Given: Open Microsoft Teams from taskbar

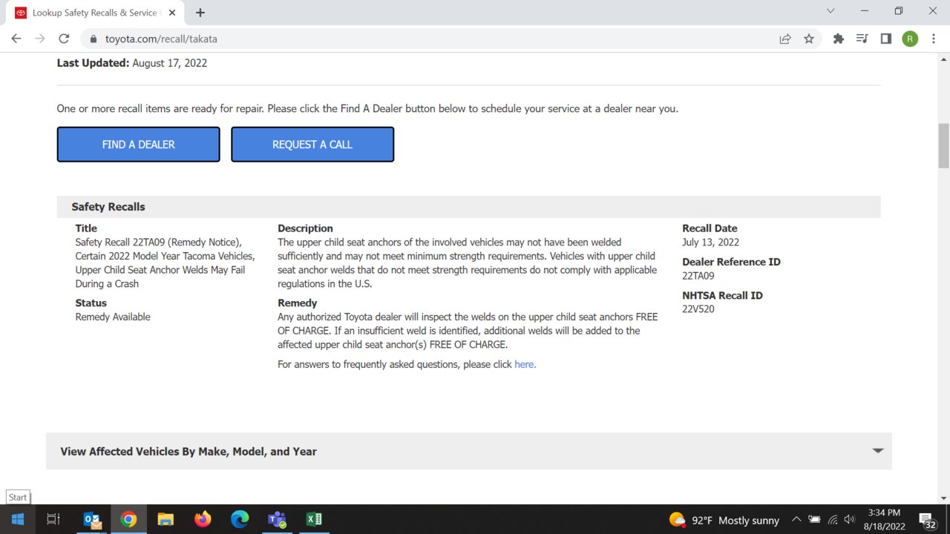Looking at the screenshot, I should (x=277, y=519).
